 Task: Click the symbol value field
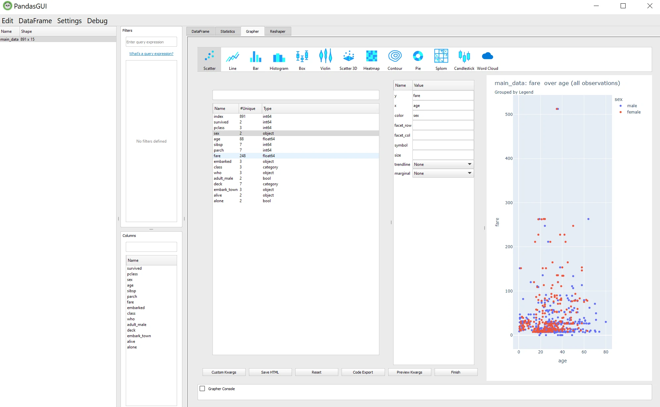pos(443,145)
